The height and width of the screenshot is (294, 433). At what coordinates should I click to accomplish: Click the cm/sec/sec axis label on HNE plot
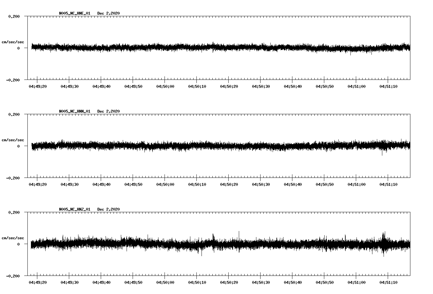13,42
